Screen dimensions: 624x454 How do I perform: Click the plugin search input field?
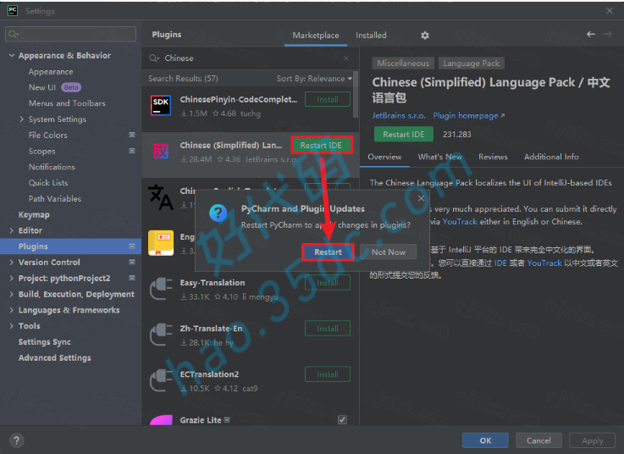tap(251, 58)
